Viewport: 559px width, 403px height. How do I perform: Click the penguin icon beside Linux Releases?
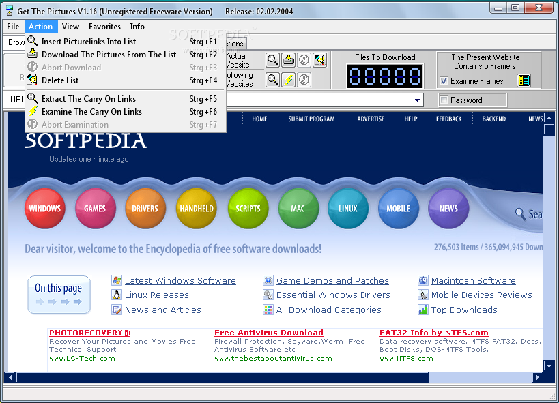click(117, 295)
